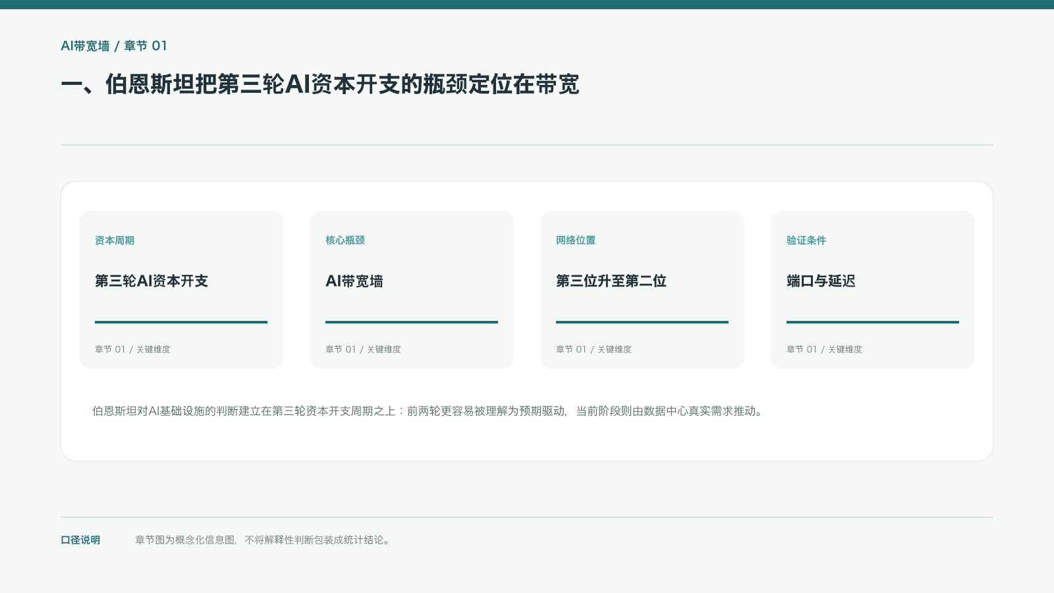Select the heading '第三轮AI资本开支'

(152, 281)
